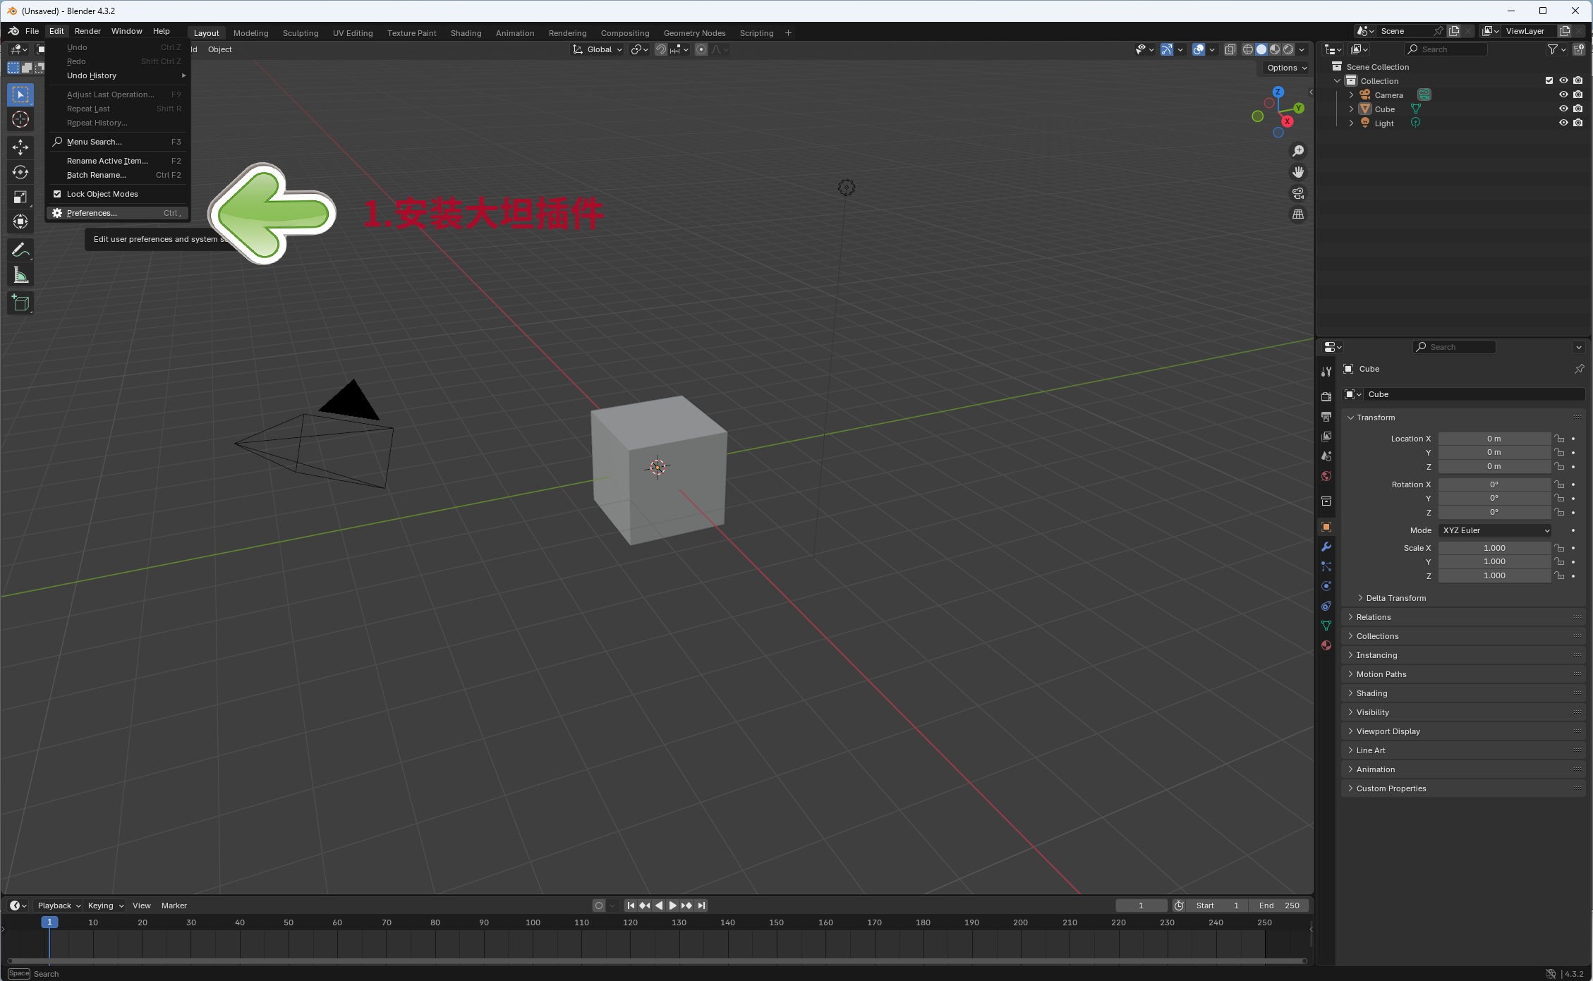Select the Move tool in toolbar

(20, 147)
